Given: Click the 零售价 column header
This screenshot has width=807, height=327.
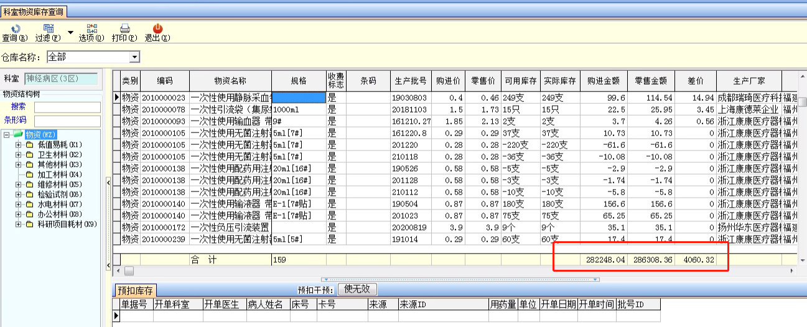Looking at the screenshot, I should [483, 81].
